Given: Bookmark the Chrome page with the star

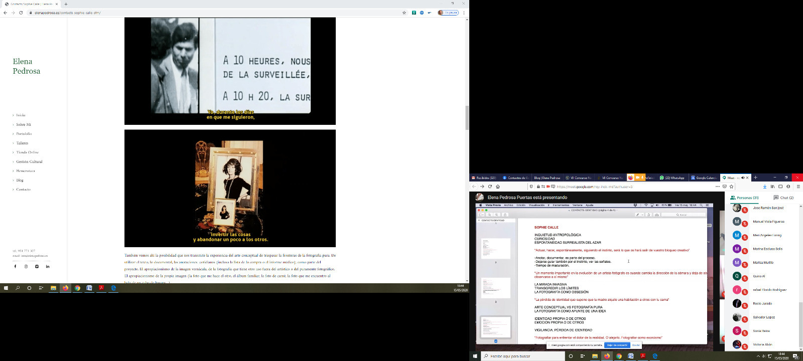Looking at the screenshot, I should pyautogui.click(x=404, y=13).
